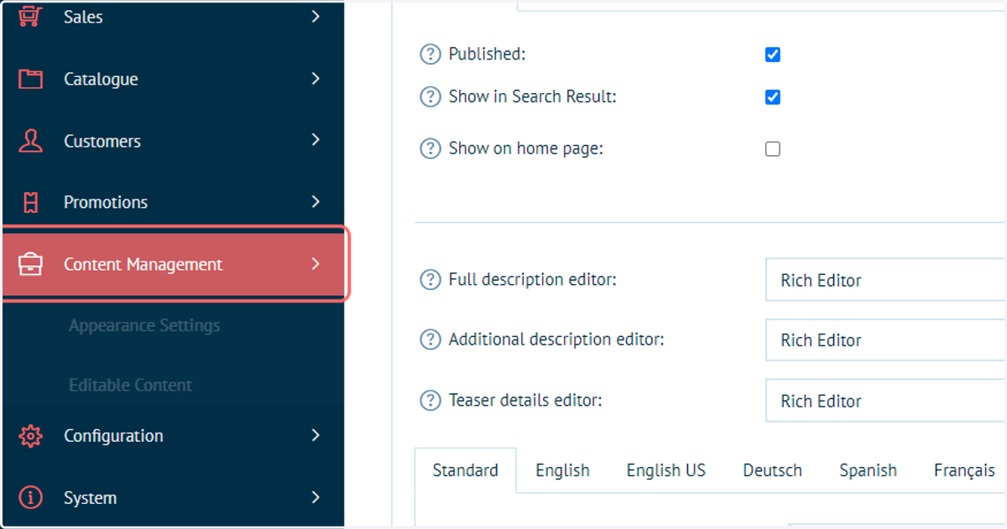Switch to the English tab

click(x=562, y=470)
